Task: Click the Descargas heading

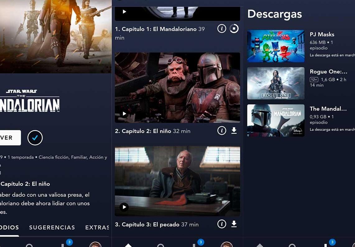Action: [x=275, y=14]
